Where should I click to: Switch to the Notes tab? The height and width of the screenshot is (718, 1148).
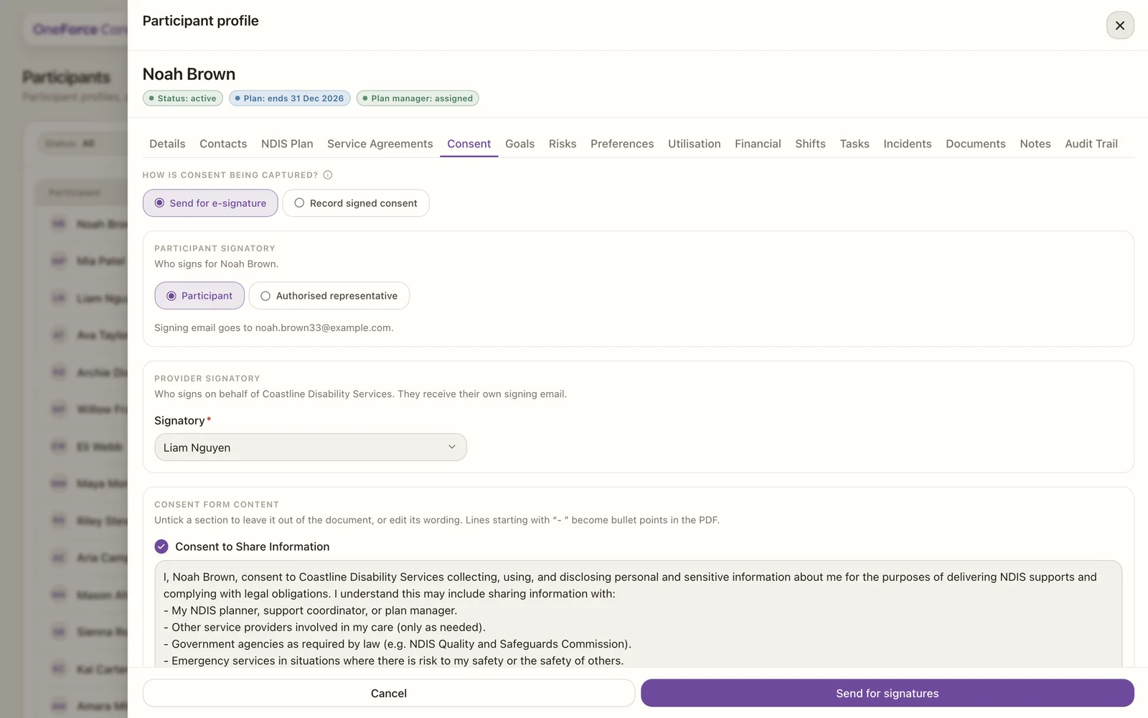click(1035, 144)
